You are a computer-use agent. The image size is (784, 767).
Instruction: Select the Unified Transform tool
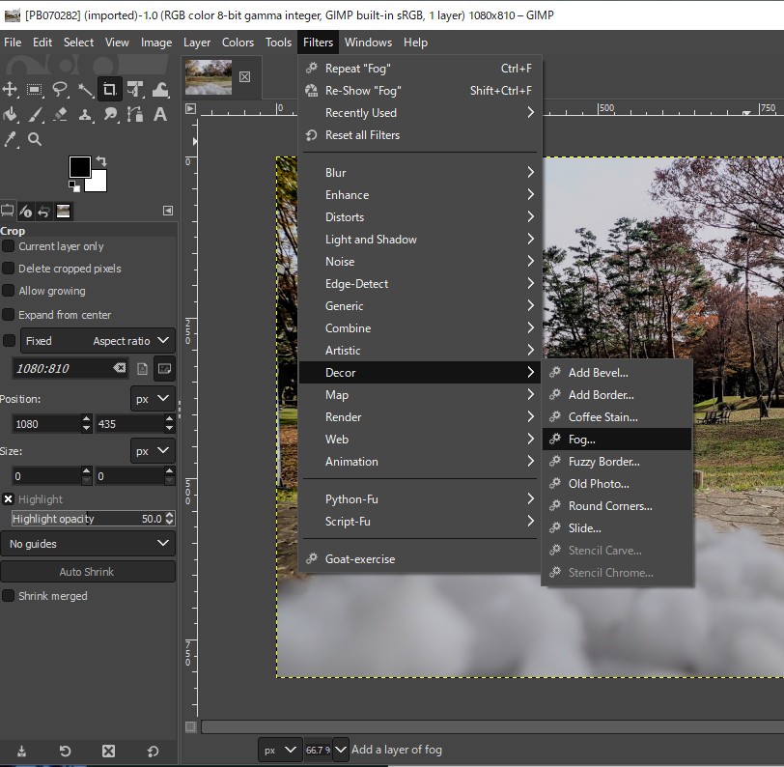[135, 90]
